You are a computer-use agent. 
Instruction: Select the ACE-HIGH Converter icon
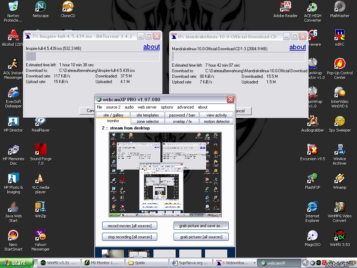[313, 12]
